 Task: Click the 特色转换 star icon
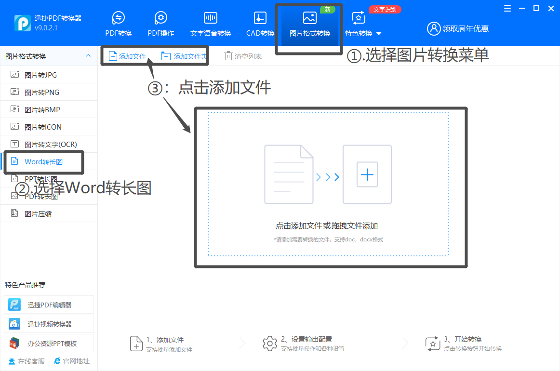[359, 18]
